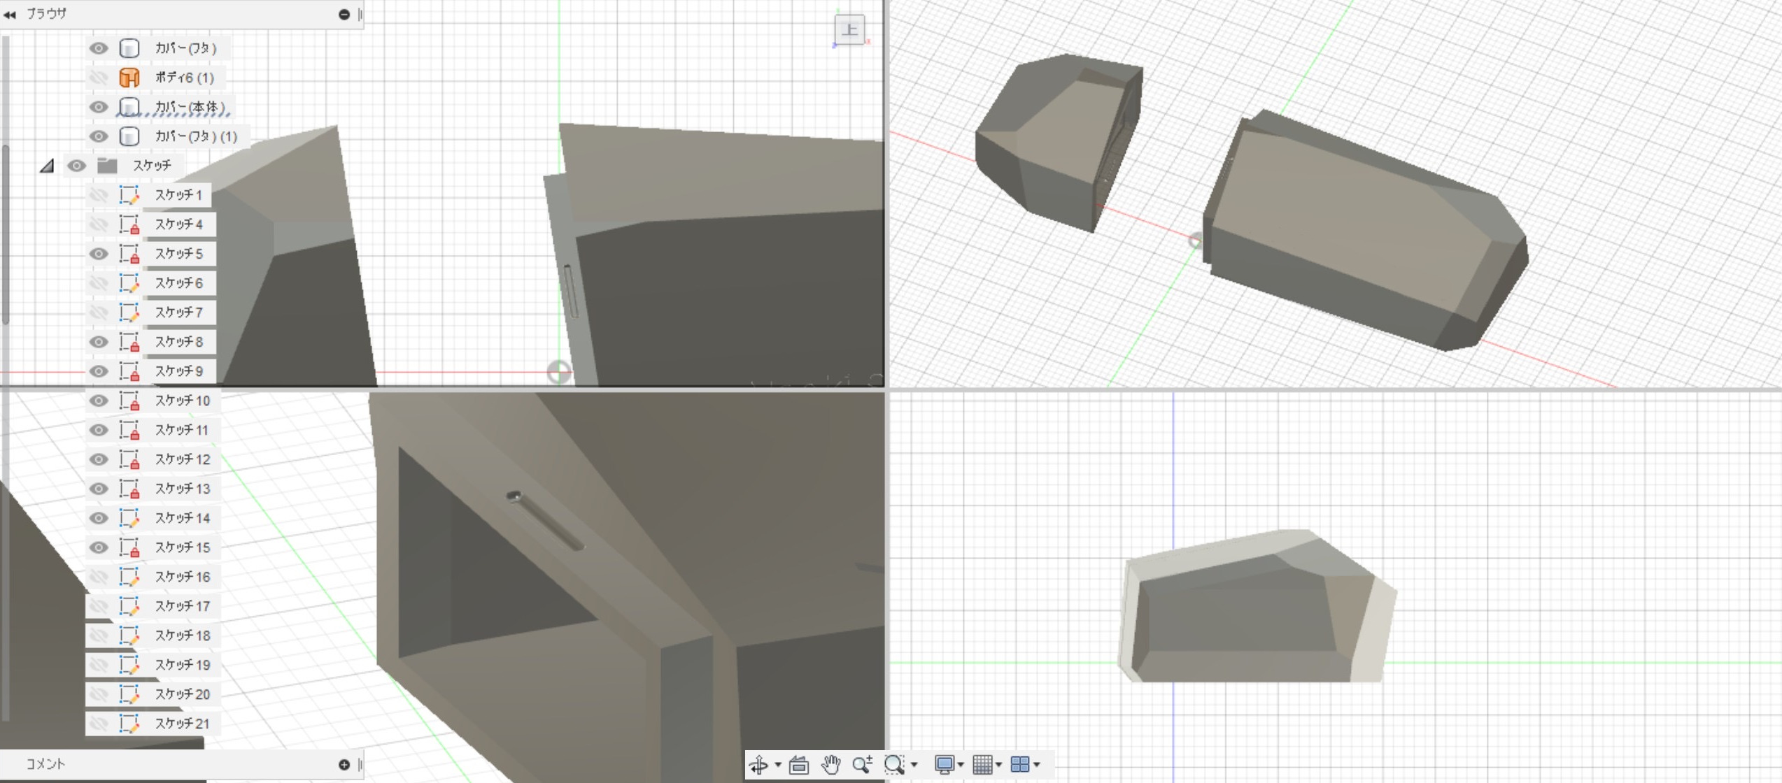Click body icon beside カバー(本体)
Screen dimensions: 1782x783
[x=129, y=107]
